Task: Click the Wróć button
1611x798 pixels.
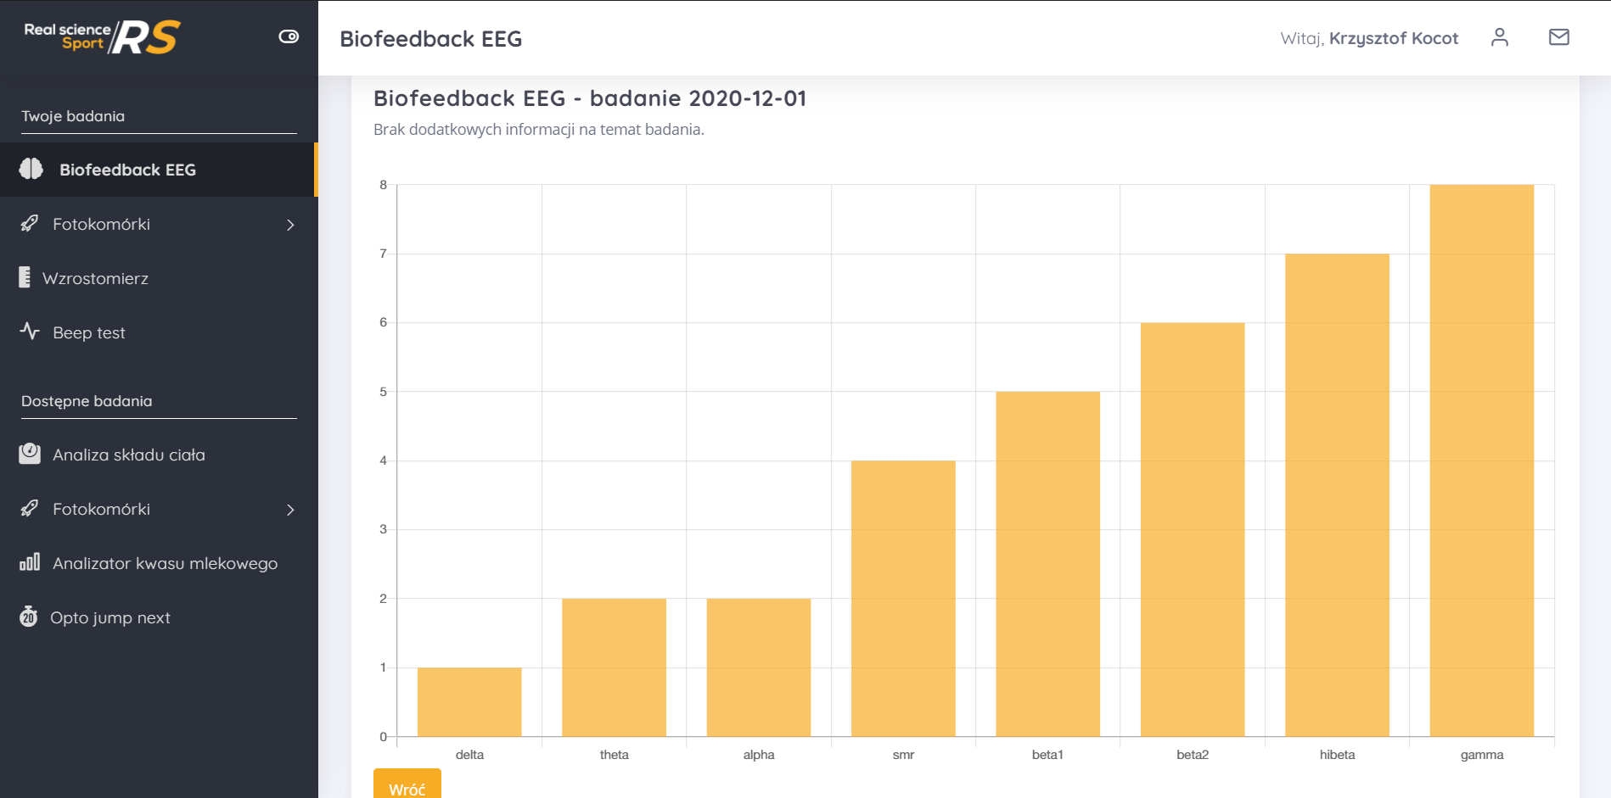Action: tap(407, 784)
